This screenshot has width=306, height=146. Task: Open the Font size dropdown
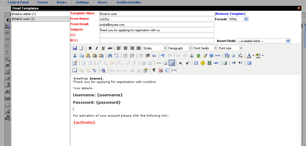coord(230,48)
